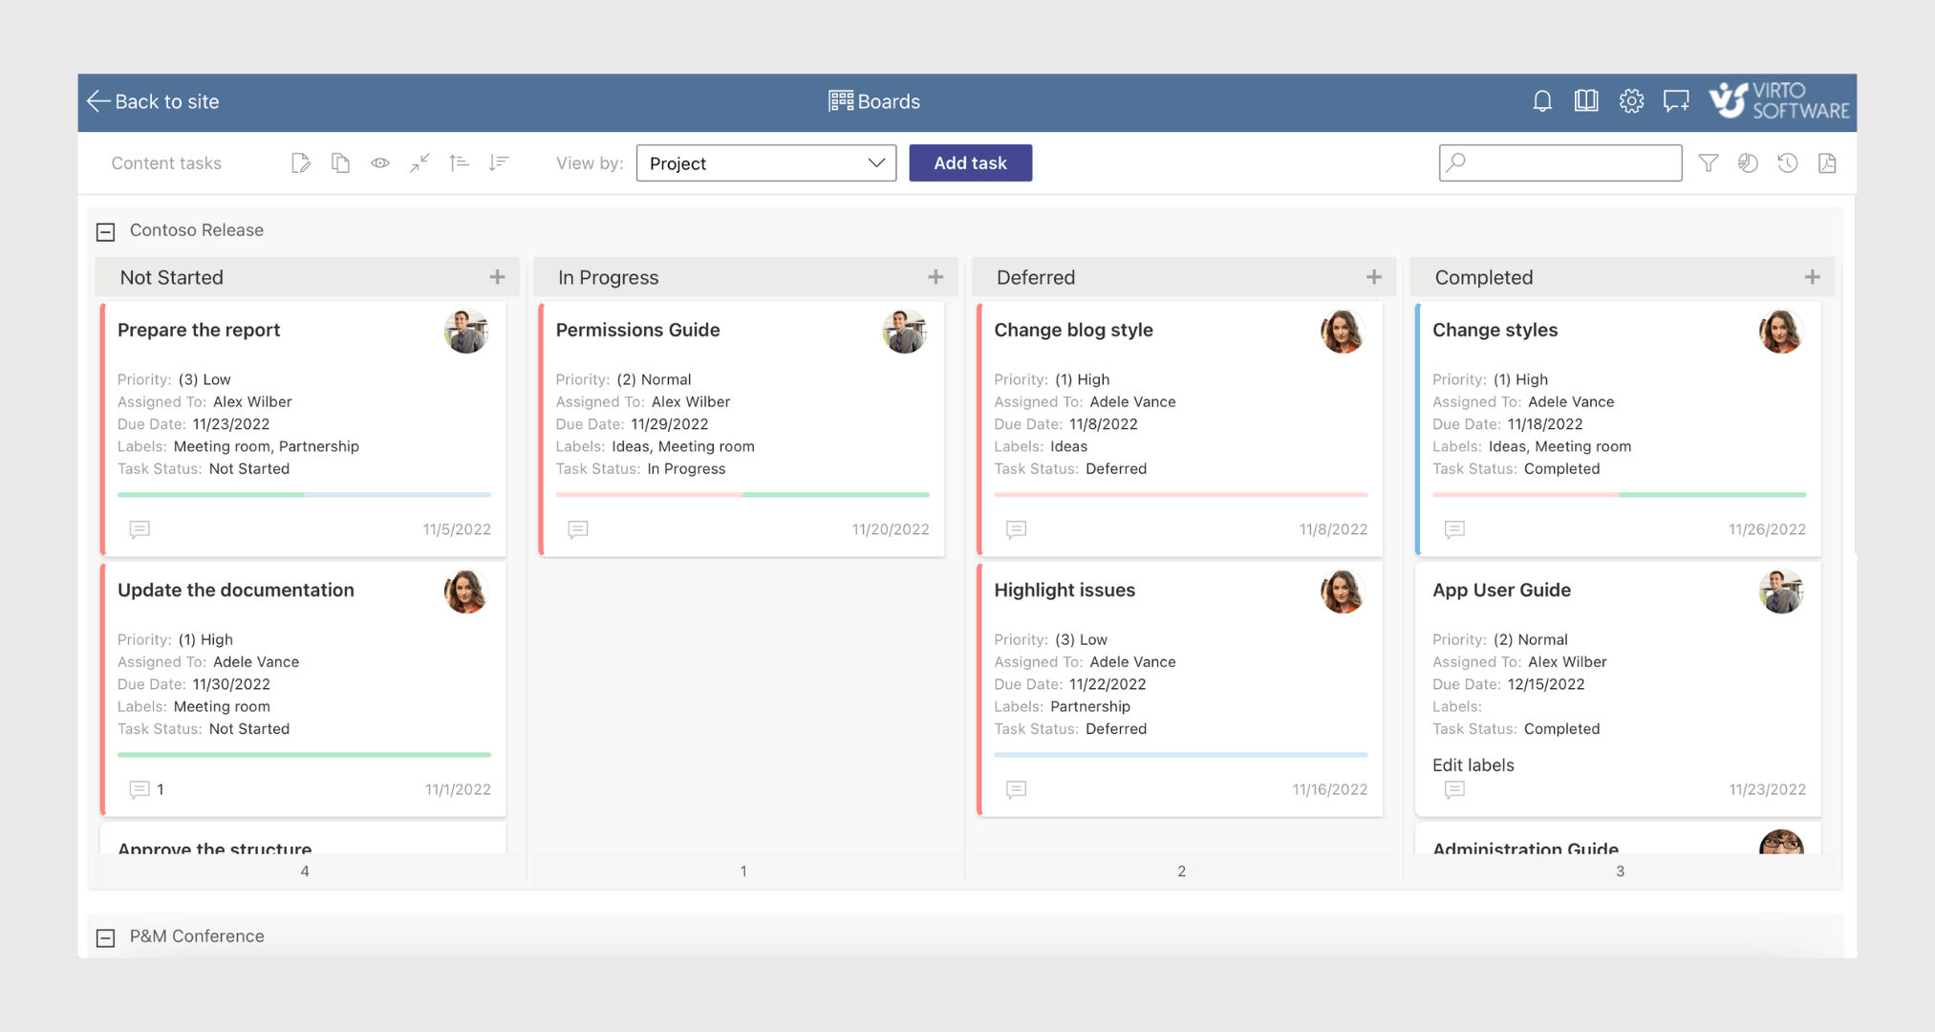Collapse the Contoso Release project group
The width and height of the screenshot is (1935, 1032).
[x=105, y=230]
